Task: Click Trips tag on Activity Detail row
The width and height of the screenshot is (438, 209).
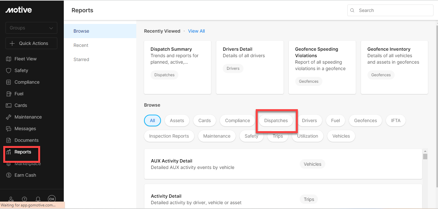Action: pos(309,199)
